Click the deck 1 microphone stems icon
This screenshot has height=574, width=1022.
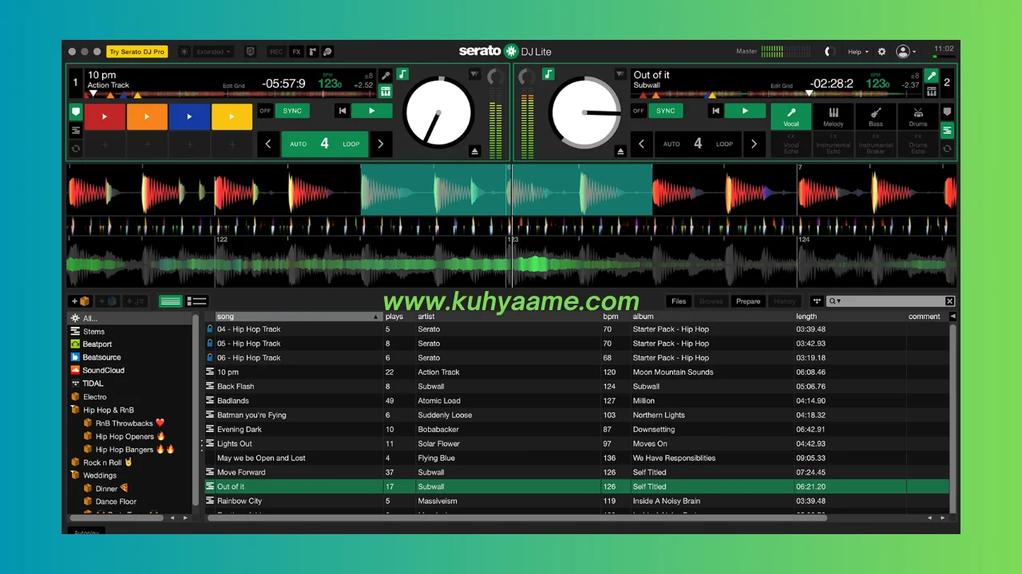coord(386,76)
